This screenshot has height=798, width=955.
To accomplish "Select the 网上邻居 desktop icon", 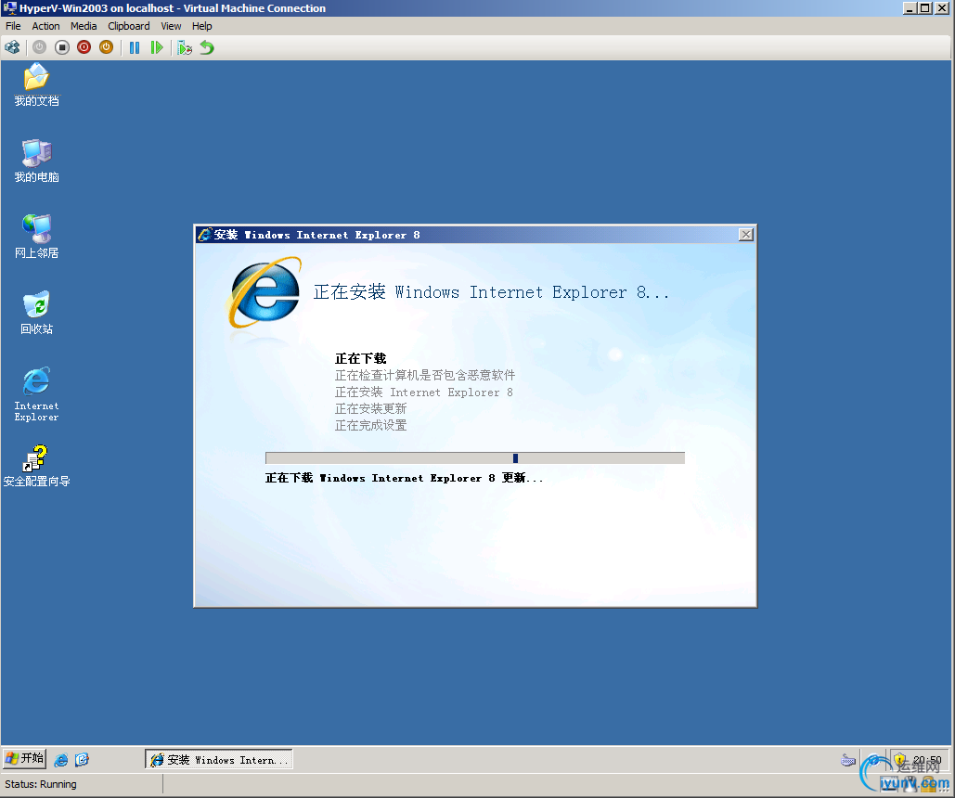I will pos(36,237).
